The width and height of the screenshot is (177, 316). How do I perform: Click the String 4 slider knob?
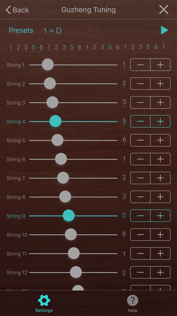click(x=55, y=121)
